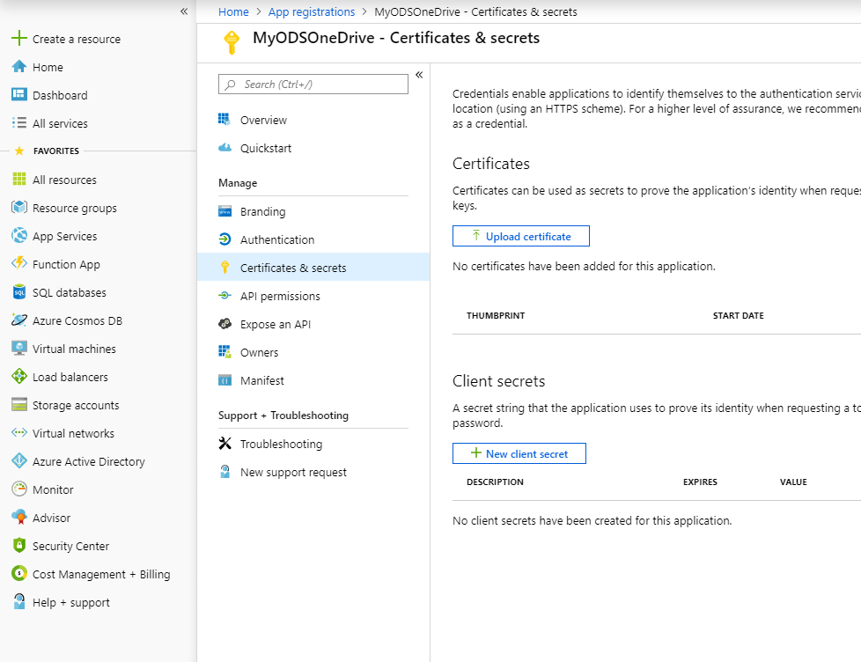
Task: Click the Upload certificate button
Action: coord(520,236)
